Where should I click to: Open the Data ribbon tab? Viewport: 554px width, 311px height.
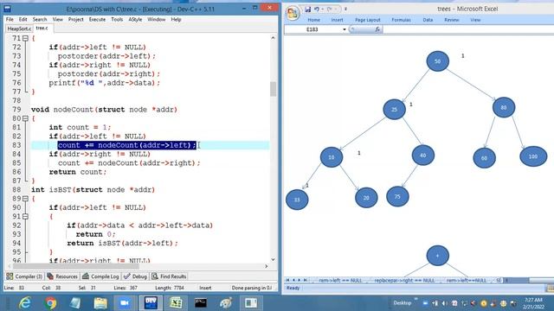coord(428,20)
